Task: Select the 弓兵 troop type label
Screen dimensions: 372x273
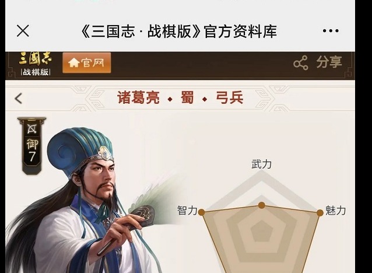Action: [229, 97]
